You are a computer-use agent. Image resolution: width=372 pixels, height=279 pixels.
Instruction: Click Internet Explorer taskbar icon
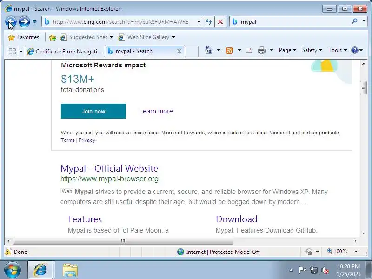point(40,270)
